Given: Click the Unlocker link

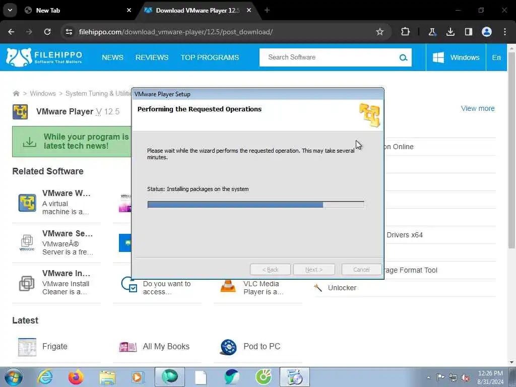Looking at the screenshot, I should tap(342, 288).
